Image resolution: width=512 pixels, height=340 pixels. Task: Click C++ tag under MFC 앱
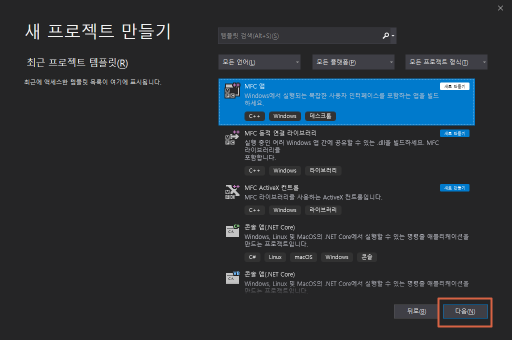254,116
